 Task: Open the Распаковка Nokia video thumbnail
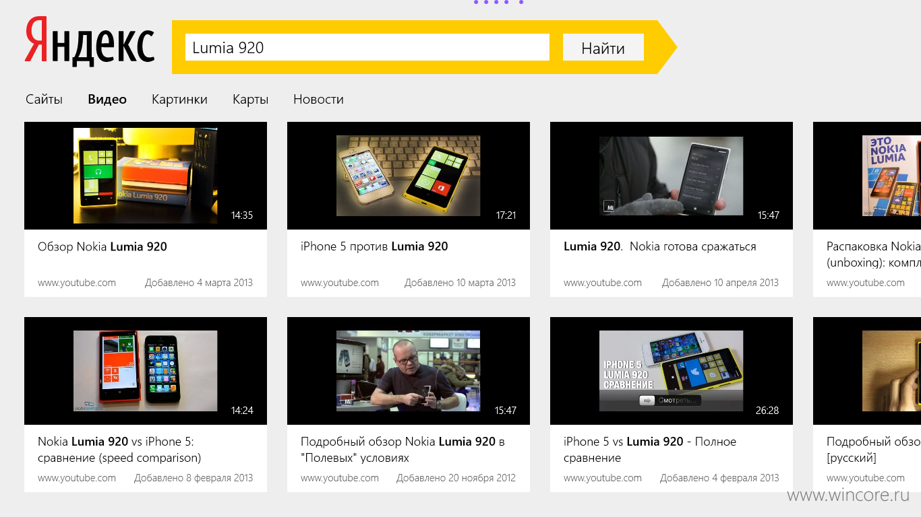coord(867,176)
